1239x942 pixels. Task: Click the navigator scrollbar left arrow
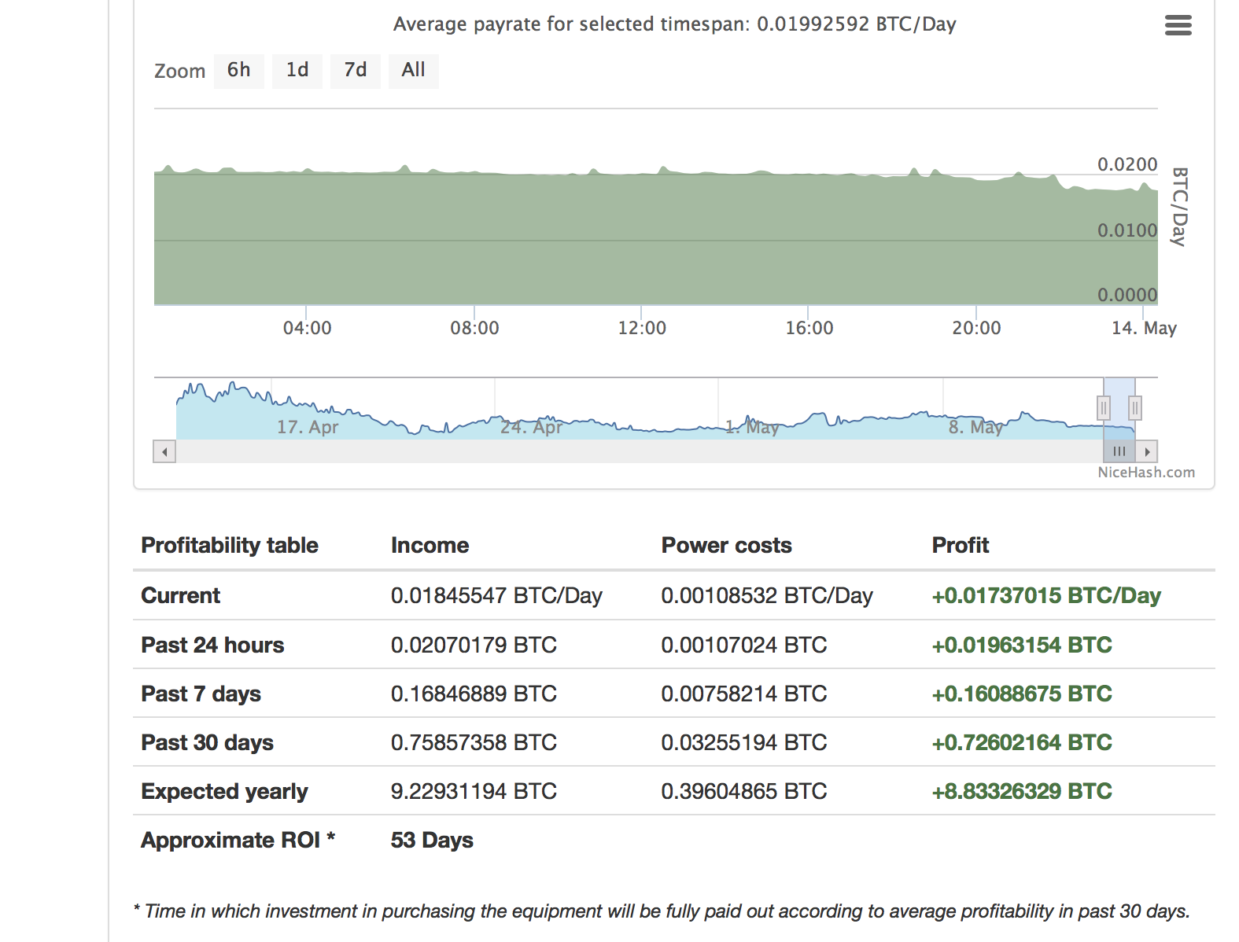point(164,451)
